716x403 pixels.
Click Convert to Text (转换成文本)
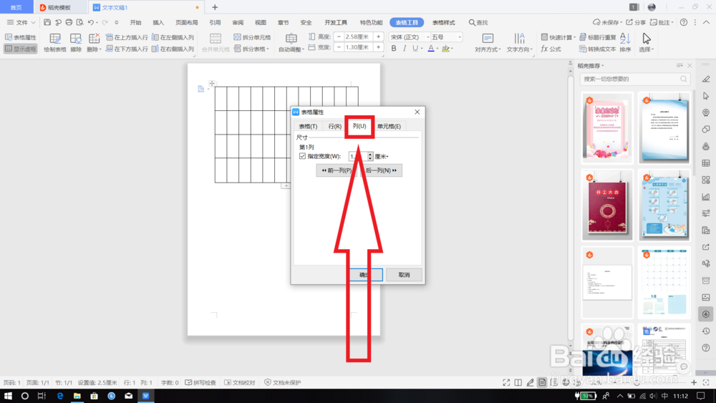click(x=598, y=49)
